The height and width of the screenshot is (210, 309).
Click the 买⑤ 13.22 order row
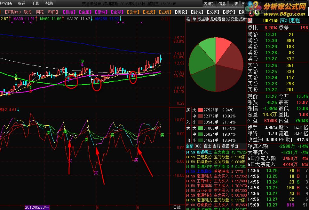(x=277, y=90)
